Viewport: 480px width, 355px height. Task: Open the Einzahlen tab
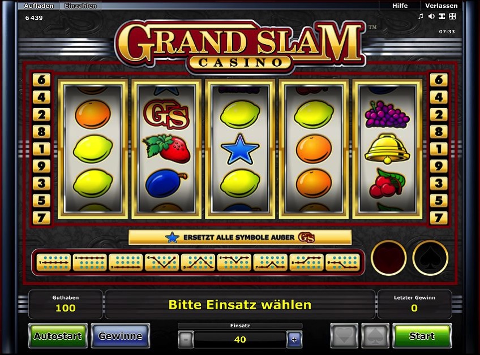click(x=80, y=6)
